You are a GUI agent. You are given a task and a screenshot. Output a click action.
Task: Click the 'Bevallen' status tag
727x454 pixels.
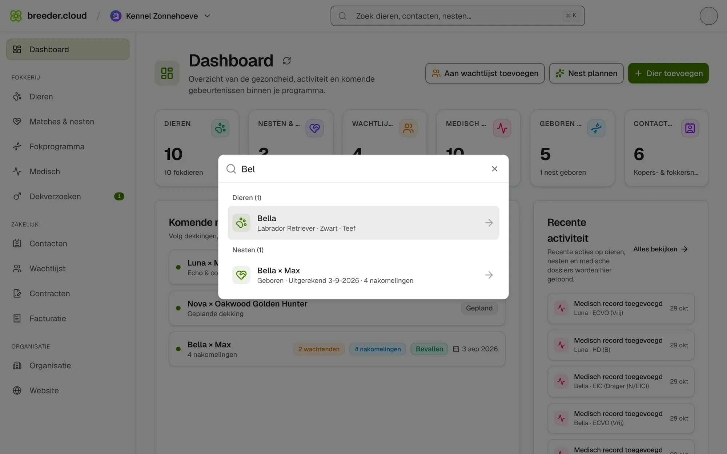point(429,349)
